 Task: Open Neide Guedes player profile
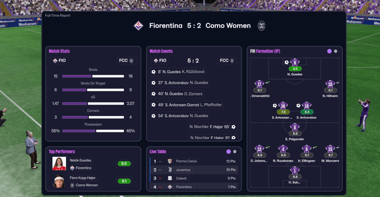point(82,160)
